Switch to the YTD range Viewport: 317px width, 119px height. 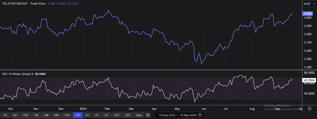click(x=67, y=115)
